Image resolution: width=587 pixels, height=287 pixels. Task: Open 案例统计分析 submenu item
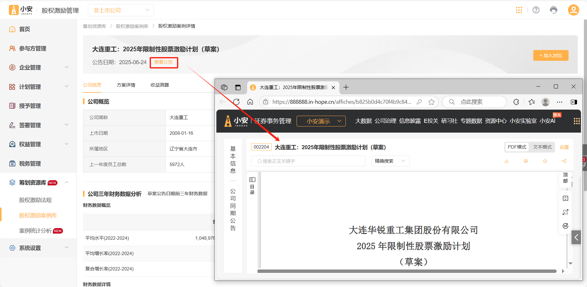coord(35,231)
